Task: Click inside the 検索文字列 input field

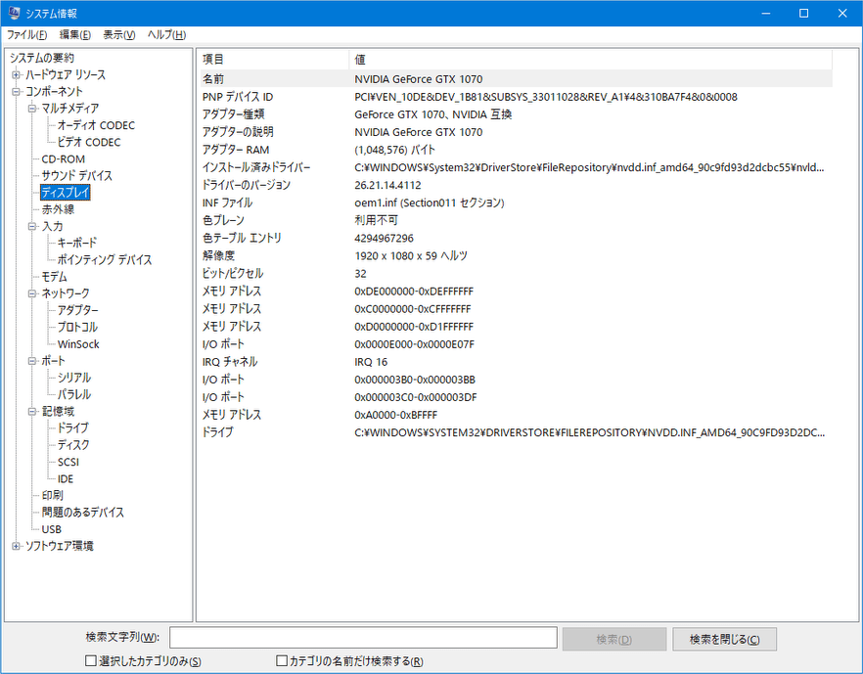Action: [x=363, y=639]
